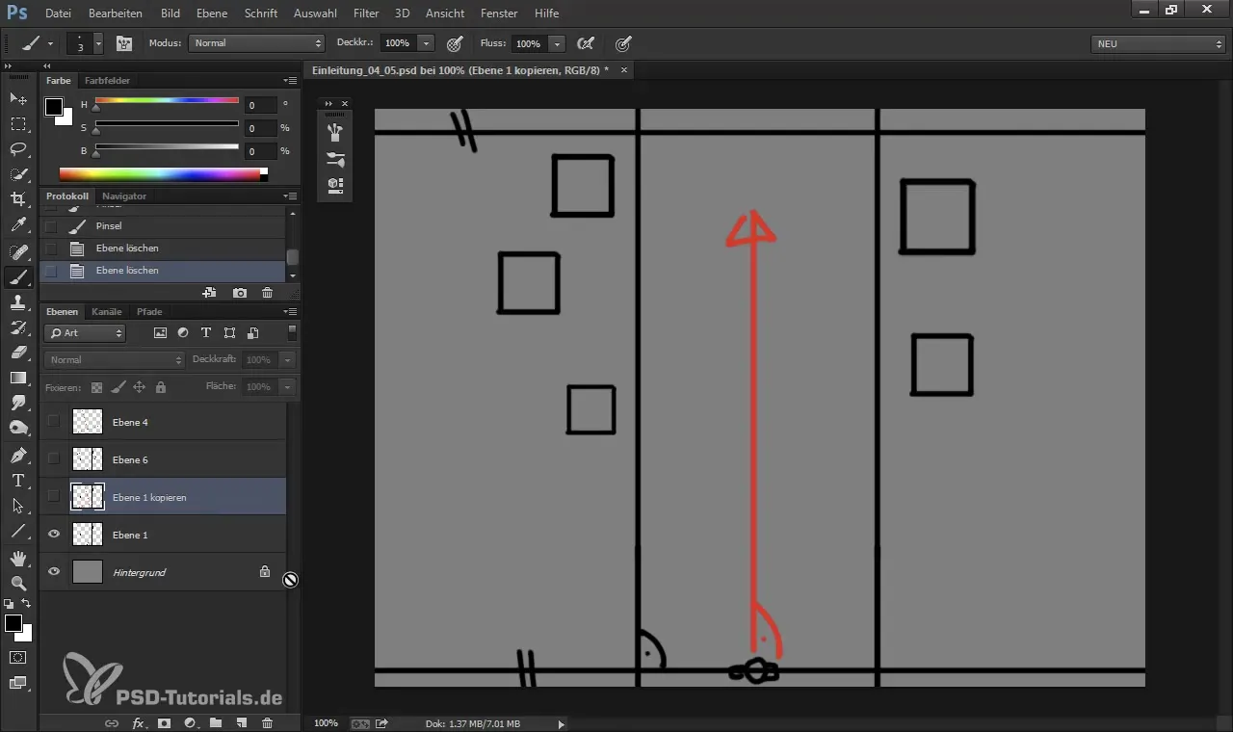
Task: Add layer mask icon
Action: click(x=165, y=722)
